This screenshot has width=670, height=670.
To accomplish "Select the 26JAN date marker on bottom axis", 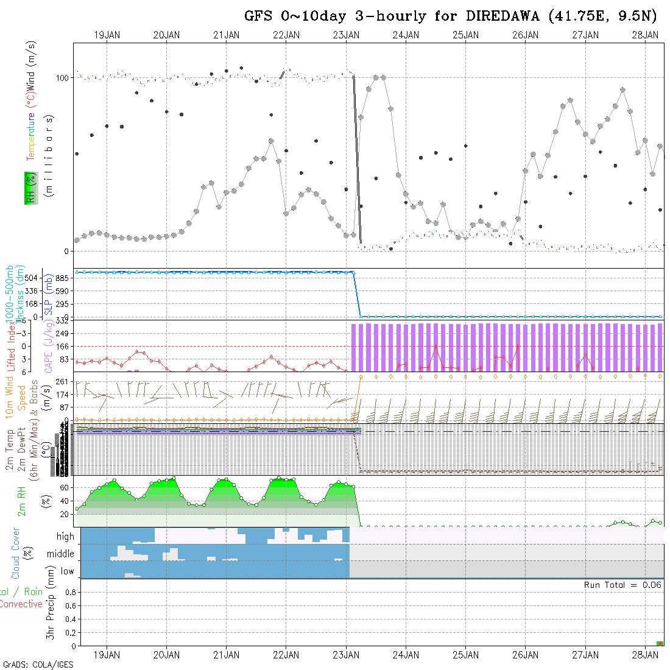I will pos(525,655).
